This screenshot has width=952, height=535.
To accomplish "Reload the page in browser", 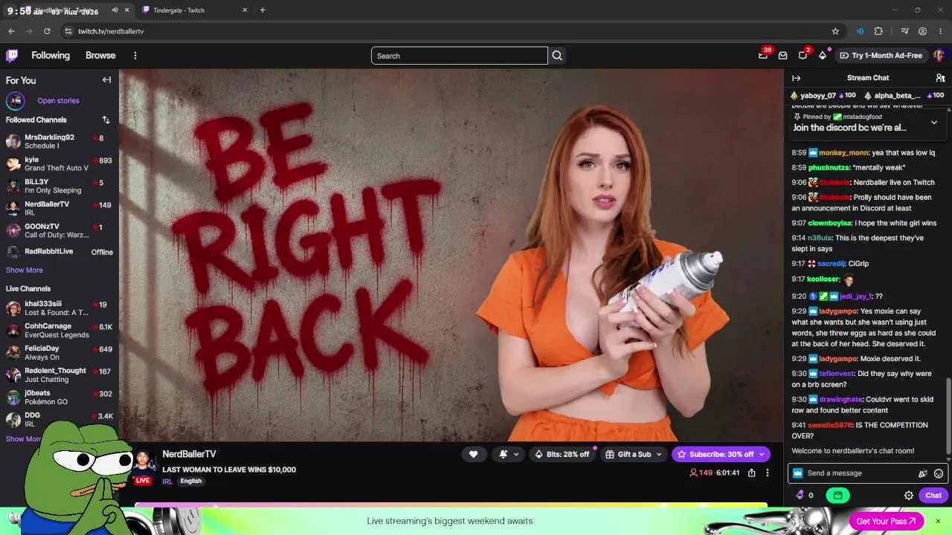I will coord(47,31).
